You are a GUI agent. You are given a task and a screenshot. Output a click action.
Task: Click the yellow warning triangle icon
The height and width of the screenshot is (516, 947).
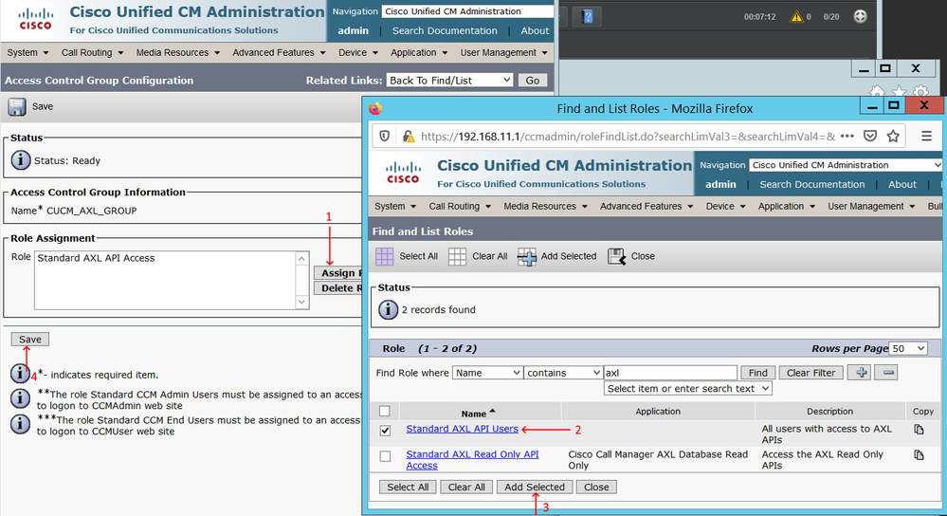pyautogui.click(x=796, y=16)
